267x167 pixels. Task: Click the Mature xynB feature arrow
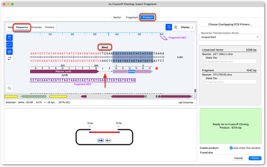(x=64, y=71)
